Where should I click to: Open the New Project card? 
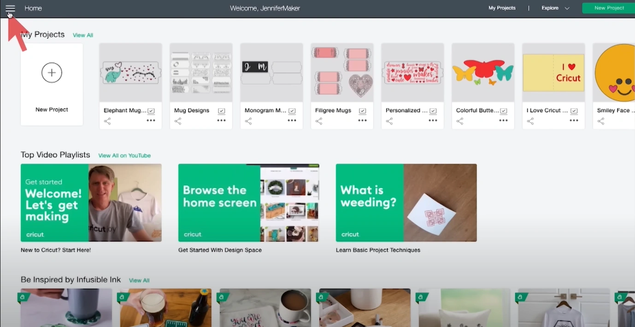52,84
